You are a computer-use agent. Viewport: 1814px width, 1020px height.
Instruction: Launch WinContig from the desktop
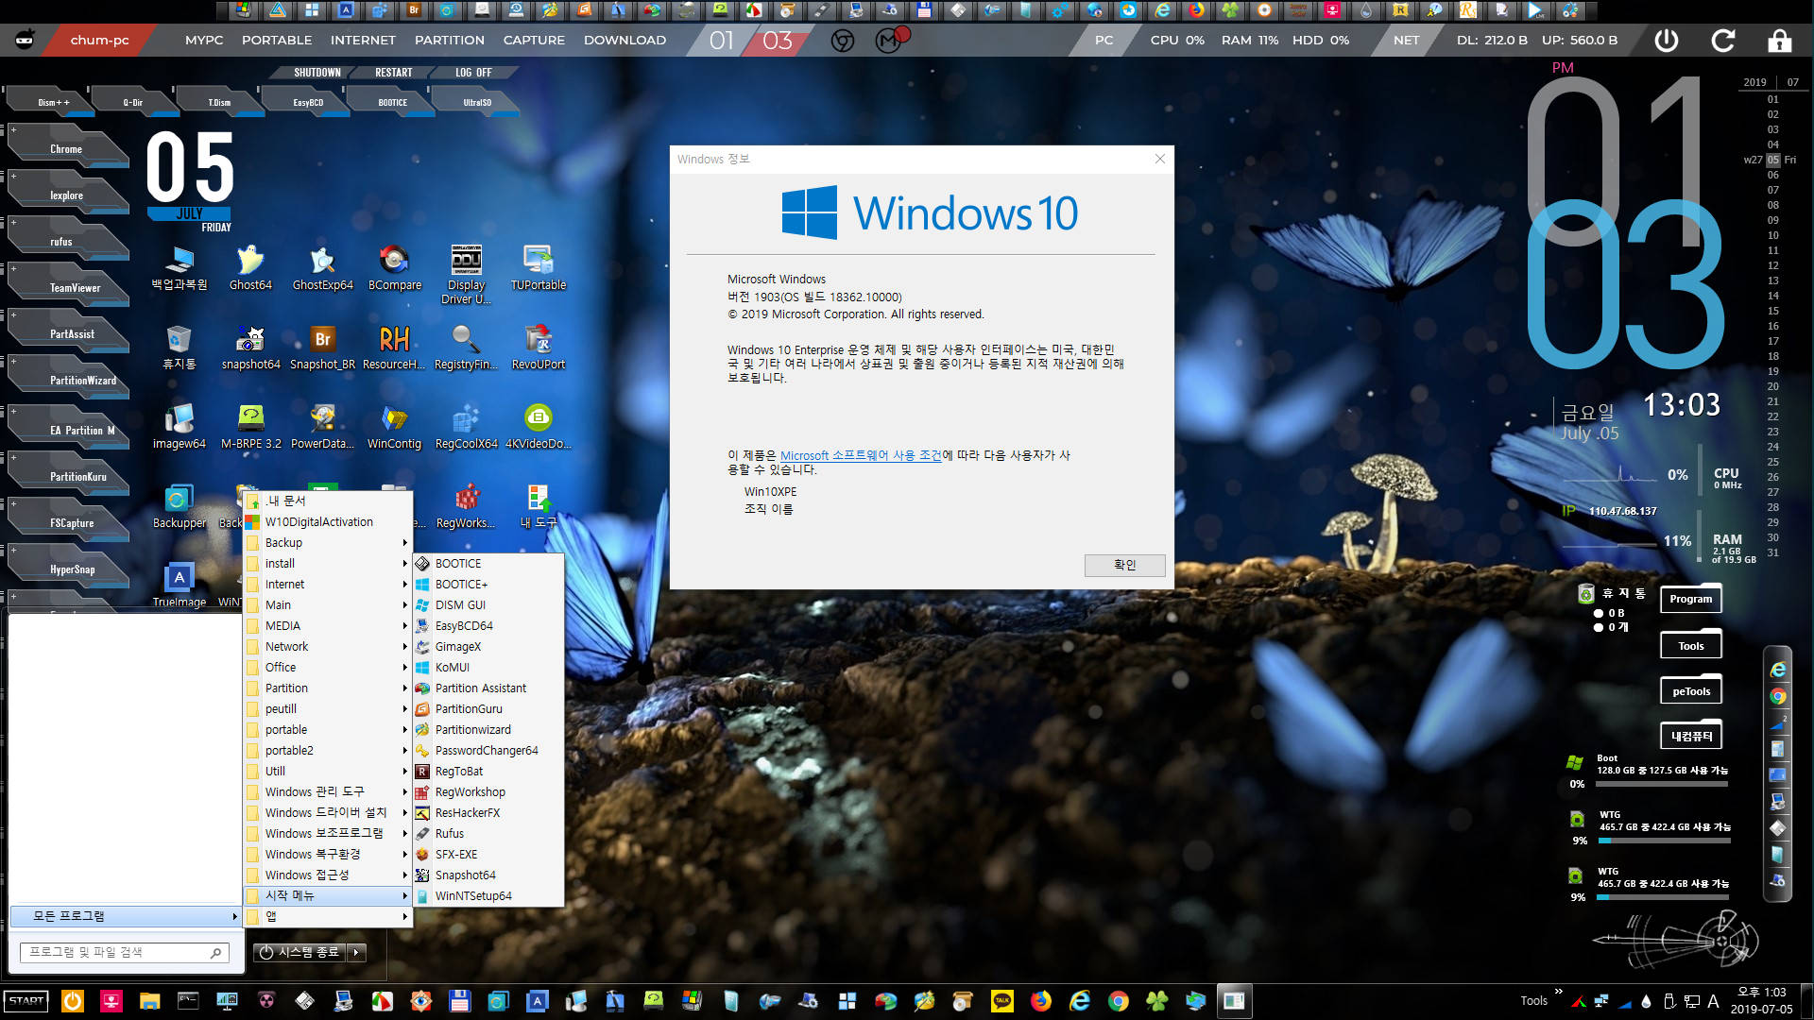click(x=394, y=427)
